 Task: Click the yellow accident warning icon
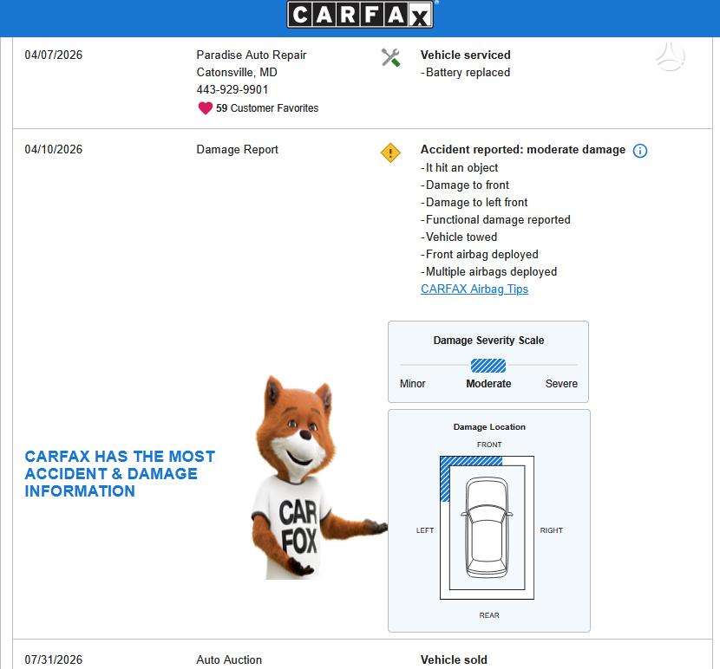[390, 153]
